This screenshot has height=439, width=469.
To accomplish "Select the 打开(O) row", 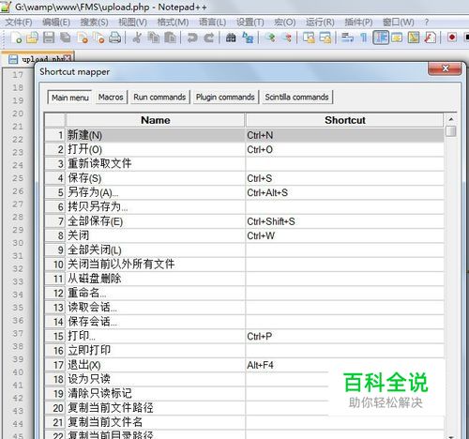I will [x=244, y=150].
